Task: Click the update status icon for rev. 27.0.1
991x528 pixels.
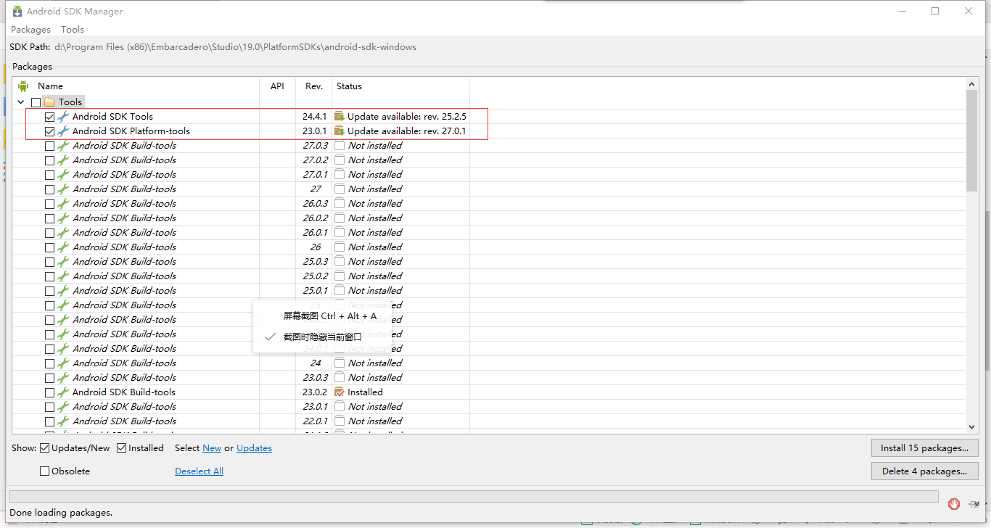Action: pos(339,131)
